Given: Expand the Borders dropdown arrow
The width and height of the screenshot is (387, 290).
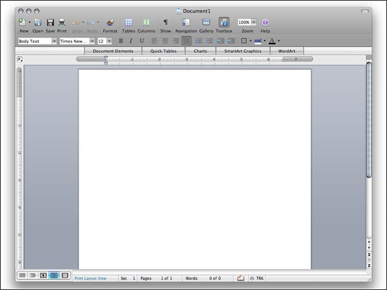Looking at the screenshot, I should tap(250, 41).
